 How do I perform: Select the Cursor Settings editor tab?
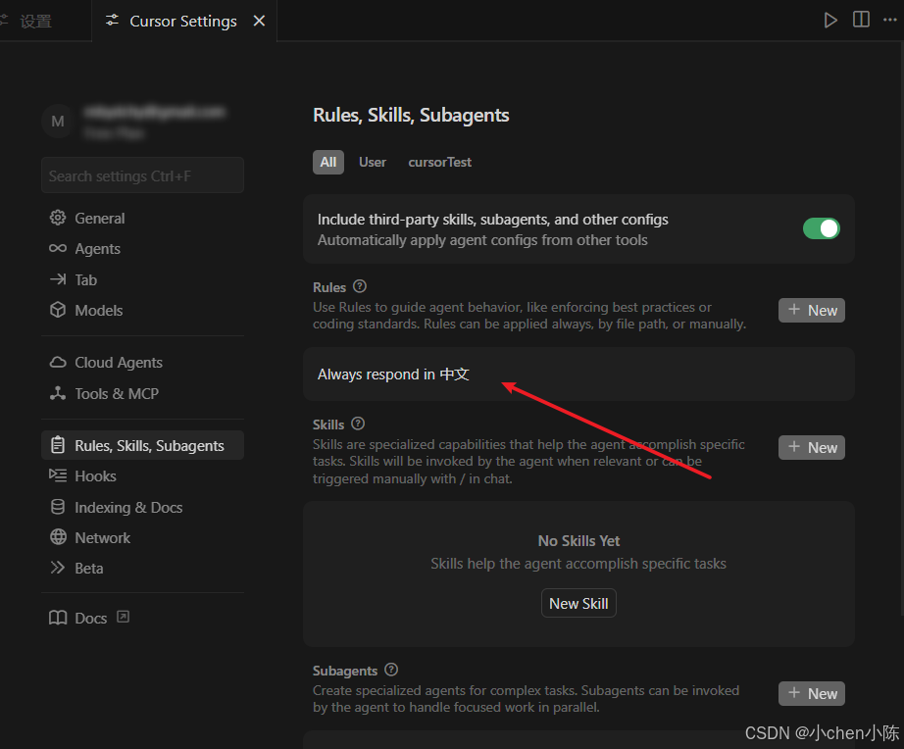coord(183,22)
